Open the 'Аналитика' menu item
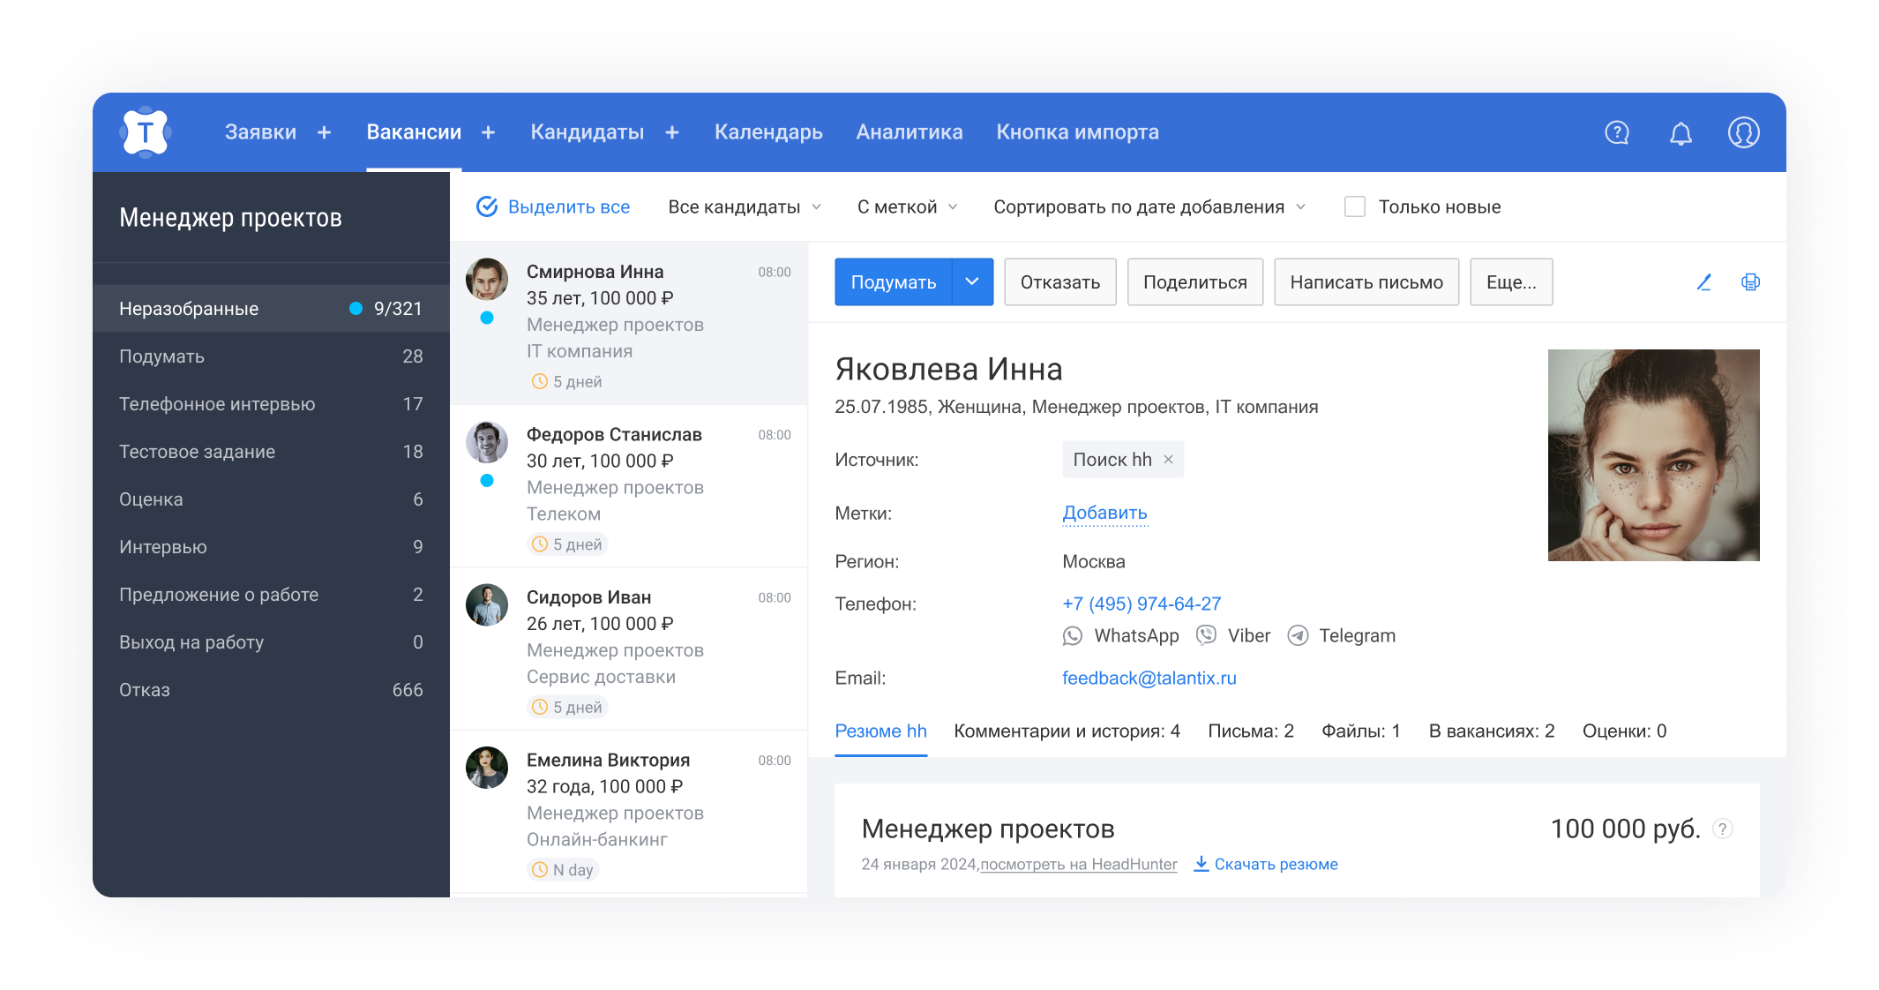This screenshot has width=1879, height=990. (909, 132)
